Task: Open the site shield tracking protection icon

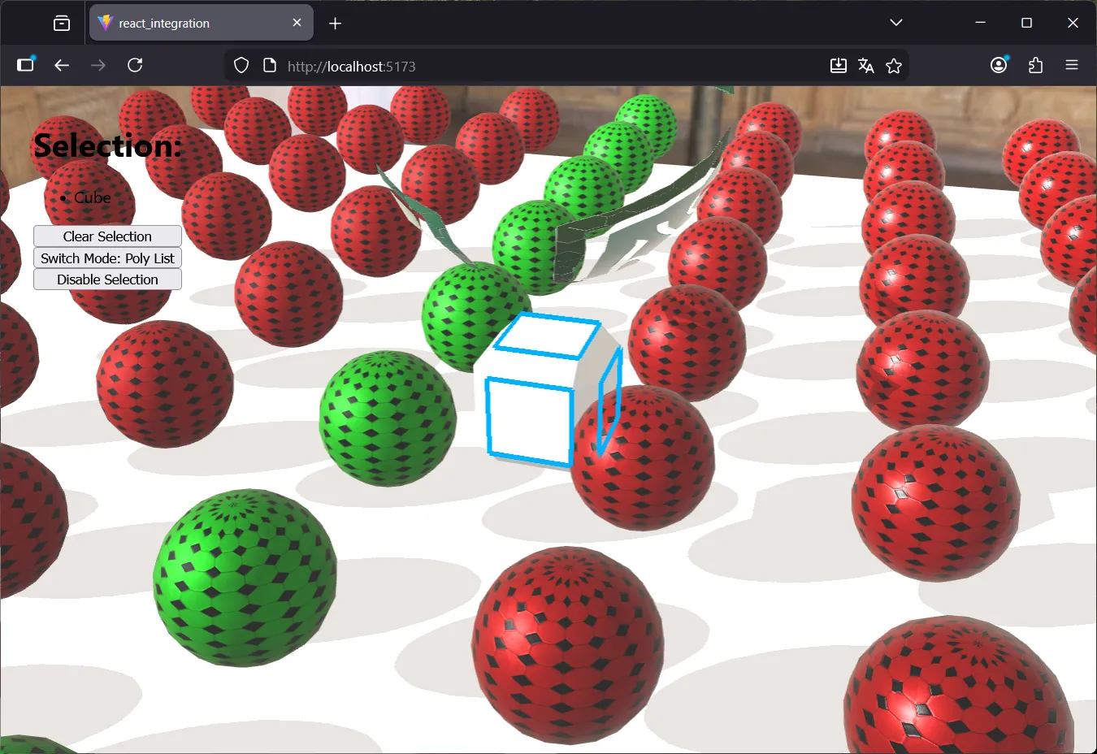Action: (241, 66)
